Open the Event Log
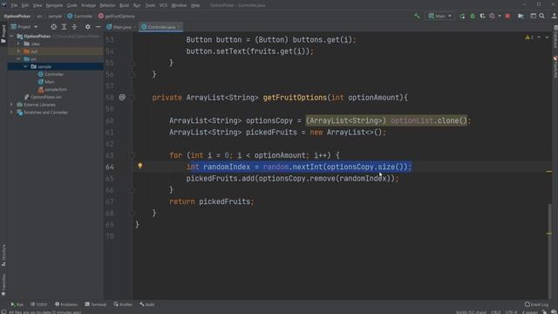Screen dimensions: 558x314 (x=536, y=304)
